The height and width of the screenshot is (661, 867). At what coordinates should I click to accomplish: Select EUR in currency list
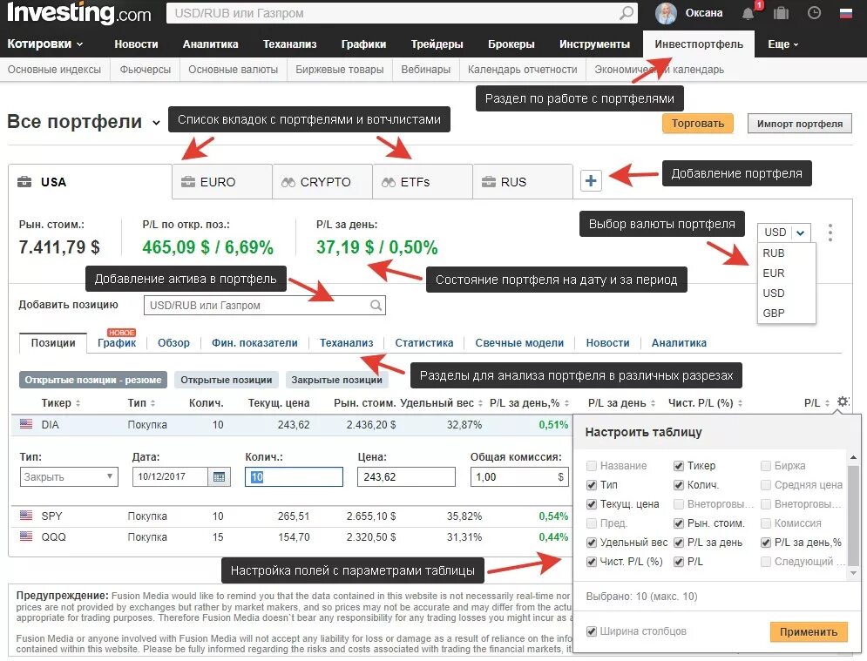[x=774, y=273]
